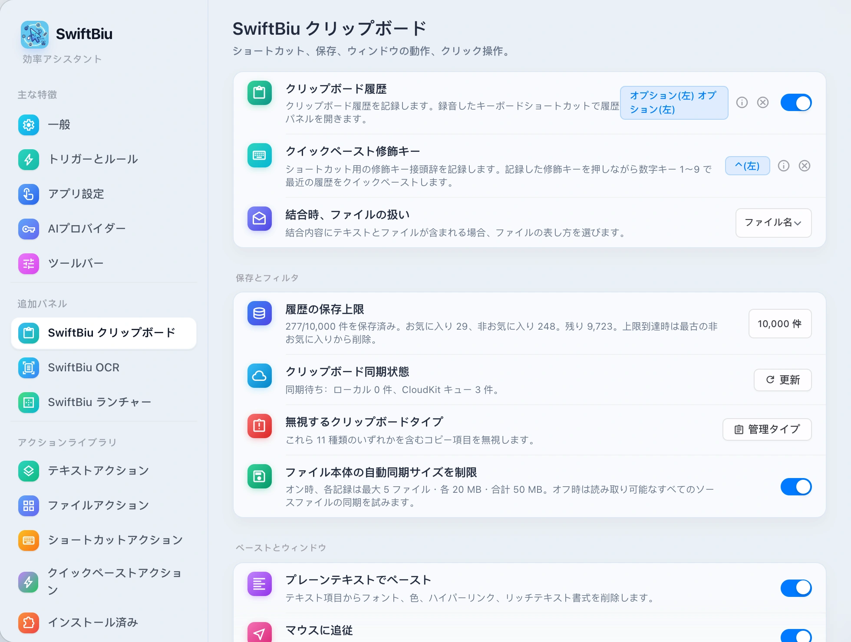Select the ファイルアクション squares icon

coord(29,506)
